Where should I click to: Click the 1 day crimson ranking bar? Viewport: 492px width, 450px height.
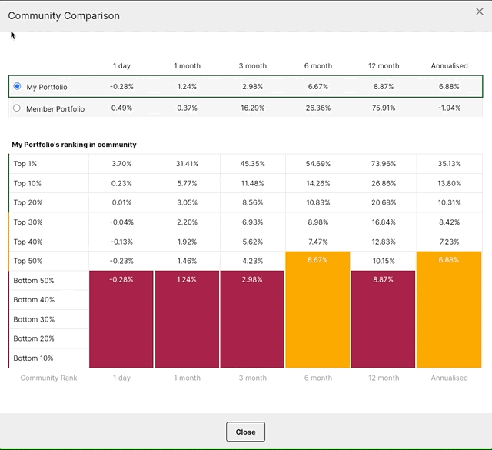[x=121, y=319]
